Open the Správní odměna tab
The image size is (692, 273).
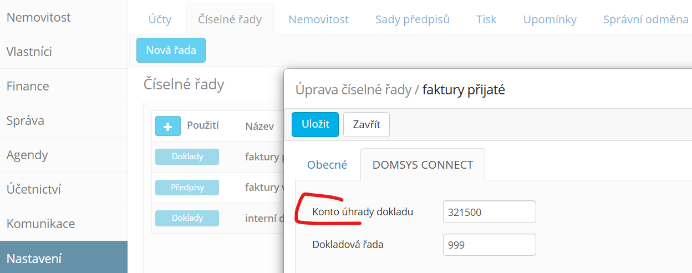tap(646, 19)
